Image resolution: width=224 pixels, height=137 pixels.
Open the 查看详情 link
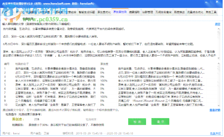click(215, 110)
